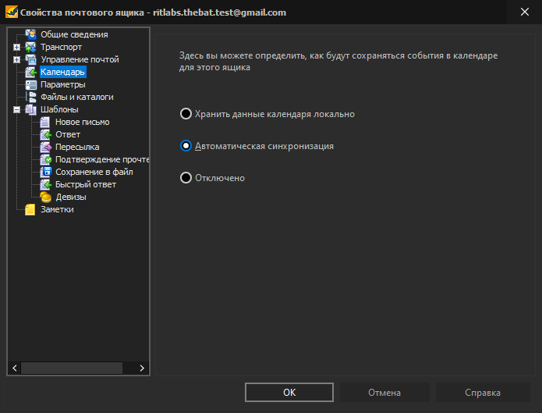Confirm settings with the OK button
The width and height of the screenshot is (542, 413).
point(289,392)
